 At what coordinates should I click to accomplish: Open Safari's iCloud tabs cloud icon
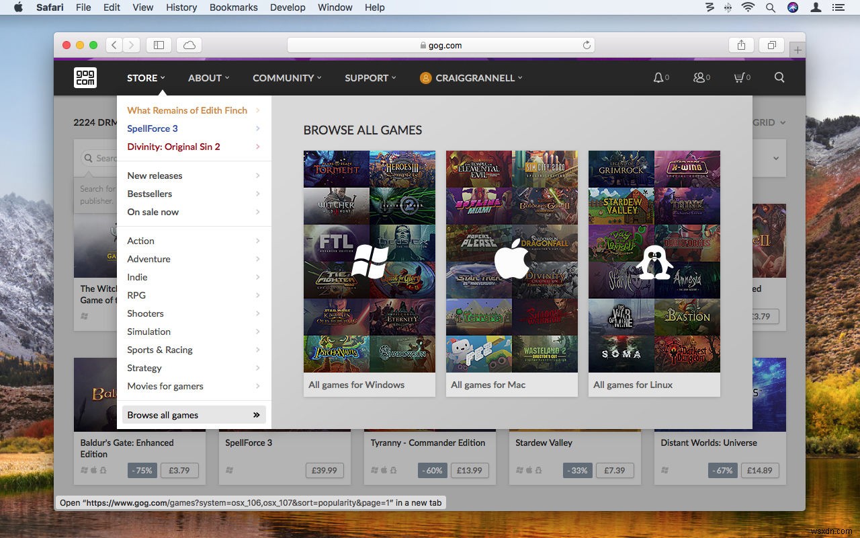click(x=189, y=44)
